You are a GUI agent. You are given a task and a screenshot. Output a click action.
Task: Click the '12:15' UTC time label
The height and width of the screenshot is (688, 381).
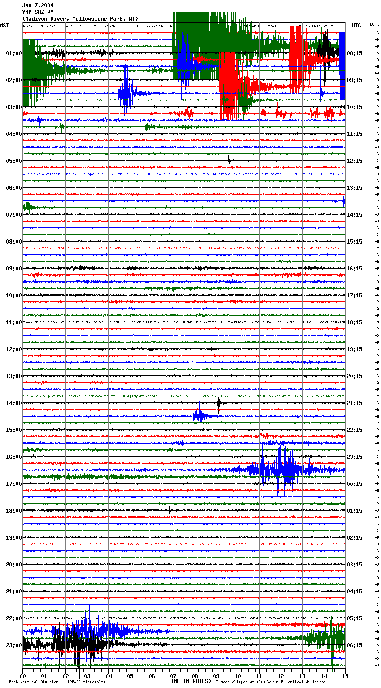355,161
